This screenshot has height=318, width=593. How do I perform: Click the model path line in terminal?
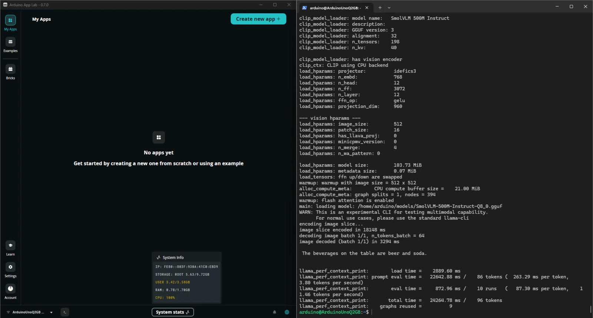click(x=401, y=206)
